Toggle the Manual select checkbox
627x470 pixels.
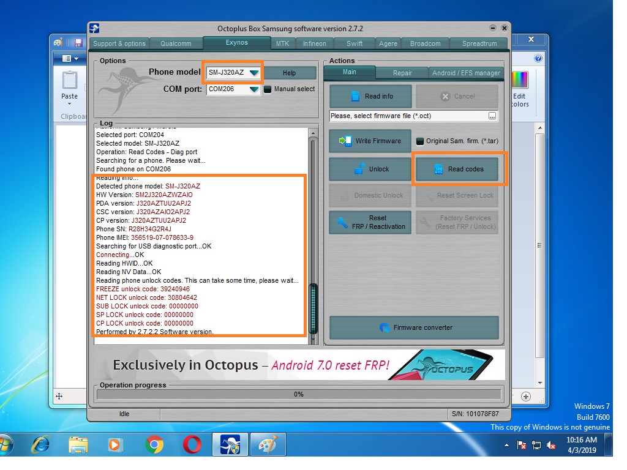(x=268, y=89)
